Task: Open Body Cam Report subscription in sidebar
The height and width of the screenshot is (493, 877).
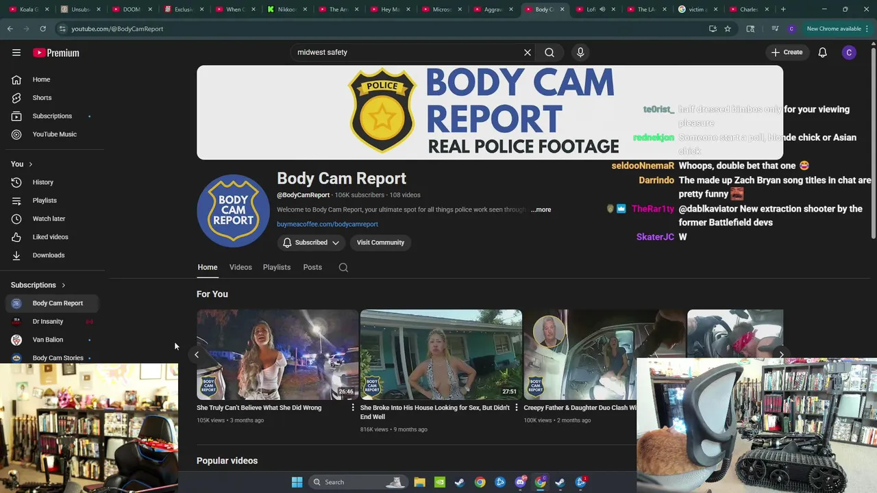Action: point(52,303)
